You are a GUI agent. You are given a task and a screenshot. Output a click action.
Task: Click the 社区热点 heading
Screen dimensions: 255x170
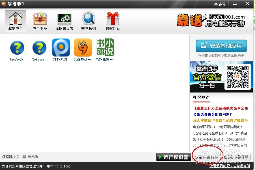[201, 97]
